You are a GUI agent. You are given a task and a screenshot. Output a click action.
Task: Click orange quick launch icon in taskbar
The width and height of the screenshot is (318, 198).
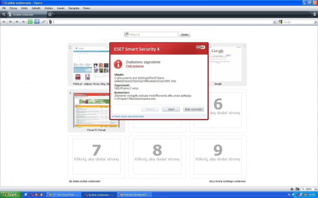(37, 195)
